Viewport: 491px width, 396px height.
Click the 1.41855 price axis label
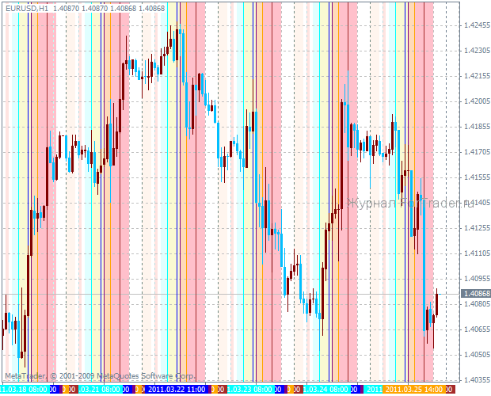click(x=477, y=127)
